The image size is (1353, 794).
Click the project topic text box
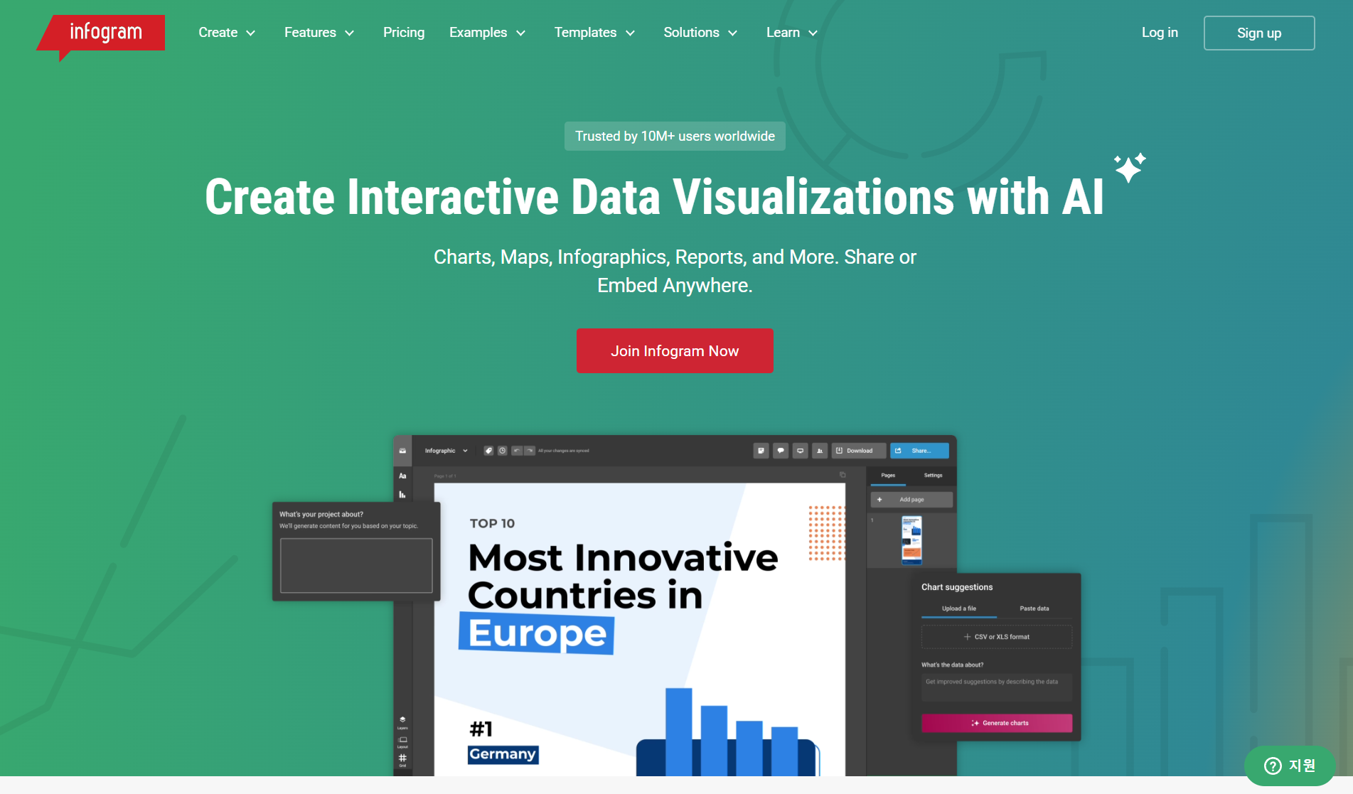[x=356, y=565]
